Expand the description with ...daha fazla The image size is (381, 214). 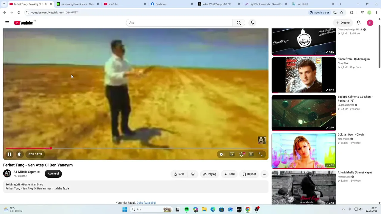61,188
